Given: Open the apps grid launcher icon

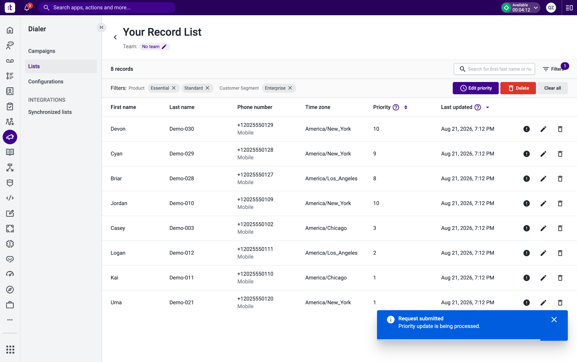Looking at the screenshot, I should [10, 349].
